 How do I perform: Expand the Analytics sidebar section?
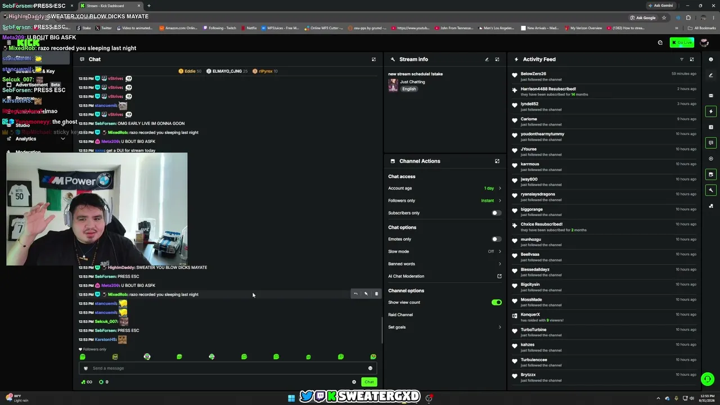(x=63, y=139)
